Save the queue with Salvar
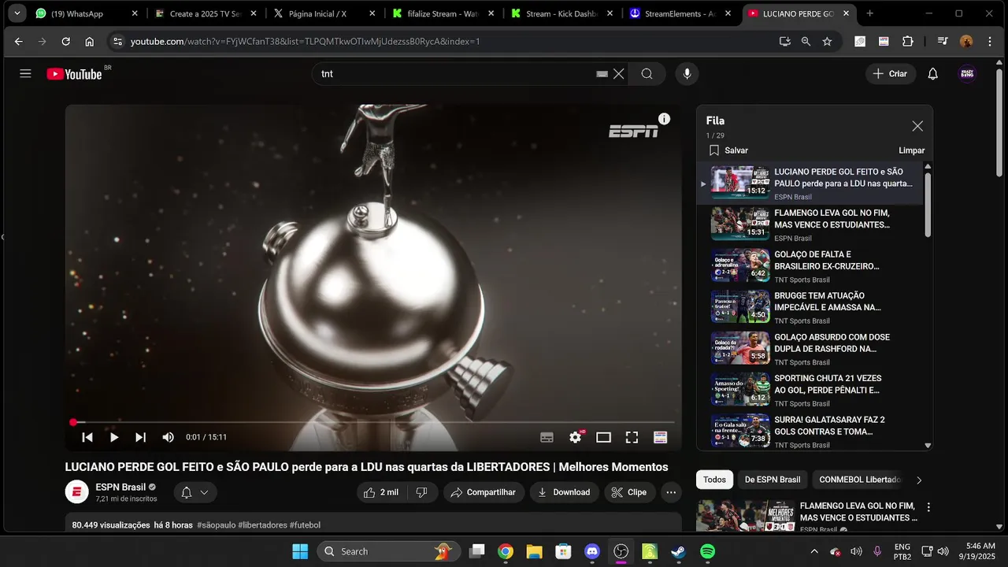 point(728,150)
